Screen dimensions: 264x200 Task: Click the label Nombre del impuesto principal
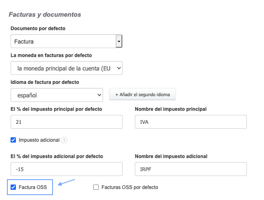[171, 109]
